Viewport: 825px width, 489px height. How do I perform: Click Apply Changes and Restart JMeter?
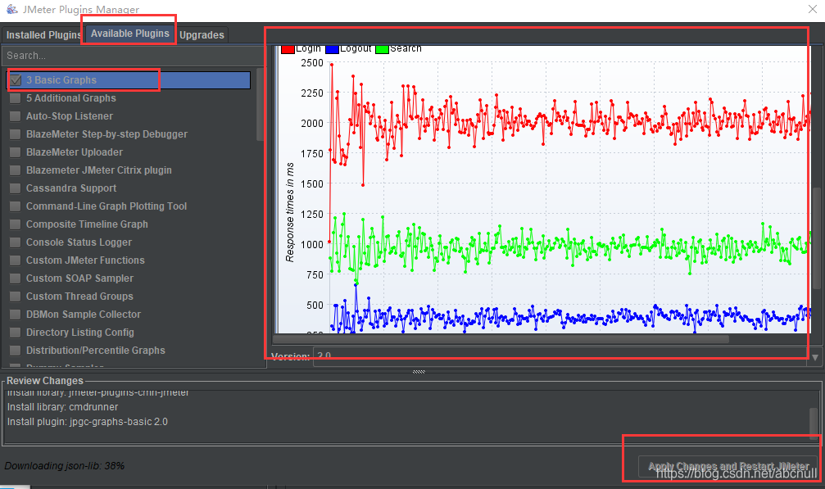click(728, 466)
